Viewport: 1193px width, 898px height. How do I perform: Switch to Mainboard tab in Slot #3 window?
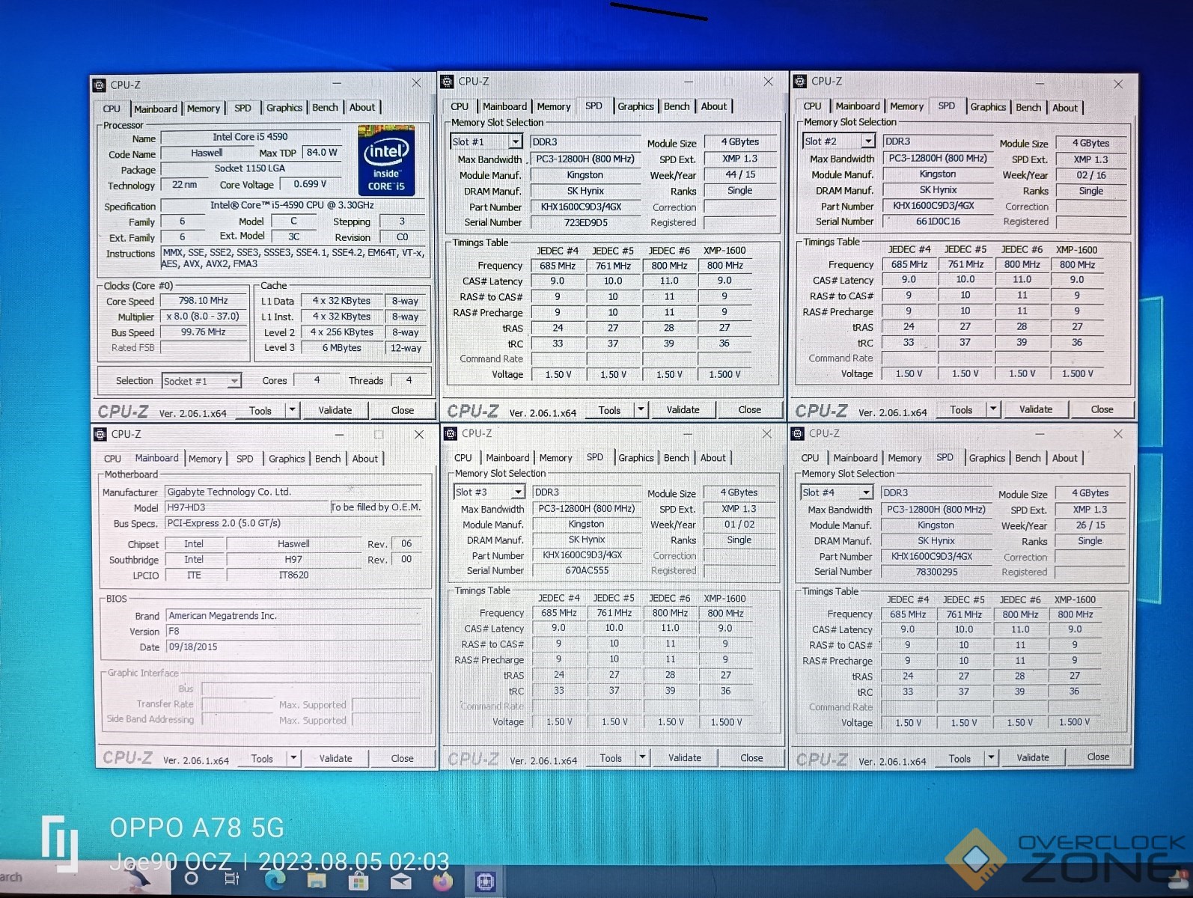tap(507, 458)
